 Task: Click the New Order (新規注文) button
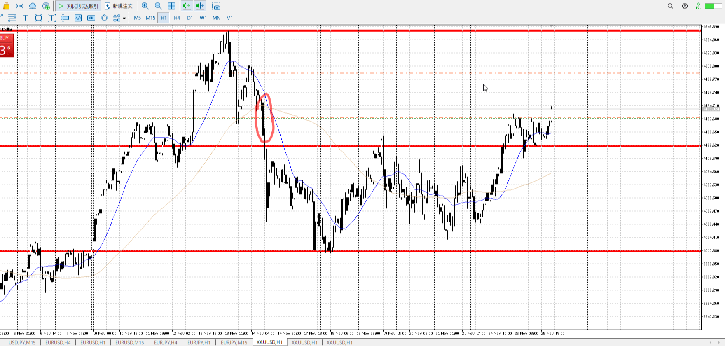click(119, 6)
